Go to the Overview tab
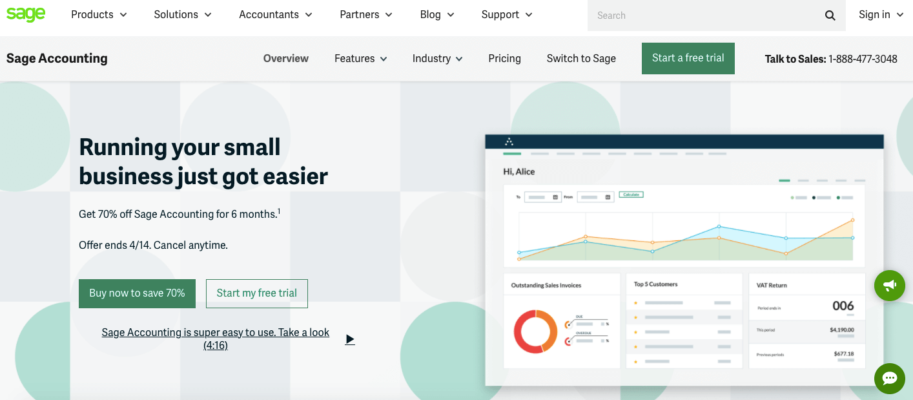The image size is (913, 400). 286,58
